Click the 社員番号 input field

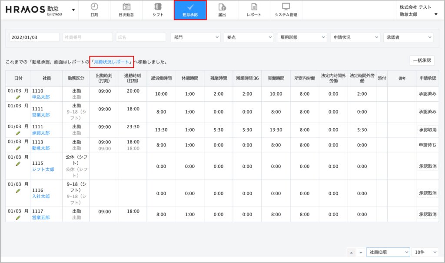[87, 37]
